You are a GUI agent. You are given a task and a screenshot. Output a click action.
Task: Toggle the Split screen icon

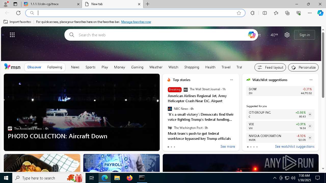pos(265,13)
